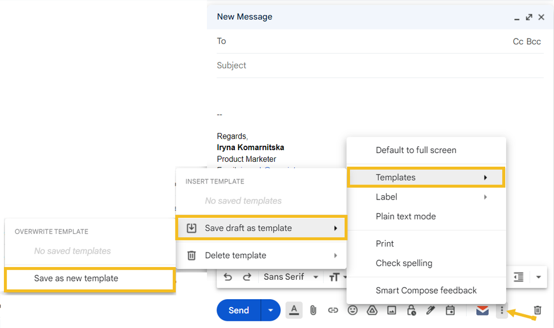The width and height of the screenshot is (554, 328).
Task: Click into the Subject field
Action: [x=380, y=65]
